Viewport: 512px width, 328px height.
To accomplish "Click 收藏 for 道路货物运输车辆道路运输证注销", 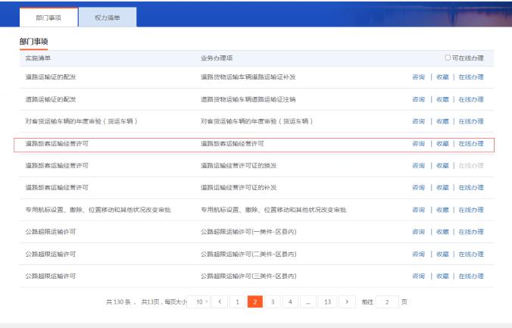I will pyautogui.click(x=442, y=99).
